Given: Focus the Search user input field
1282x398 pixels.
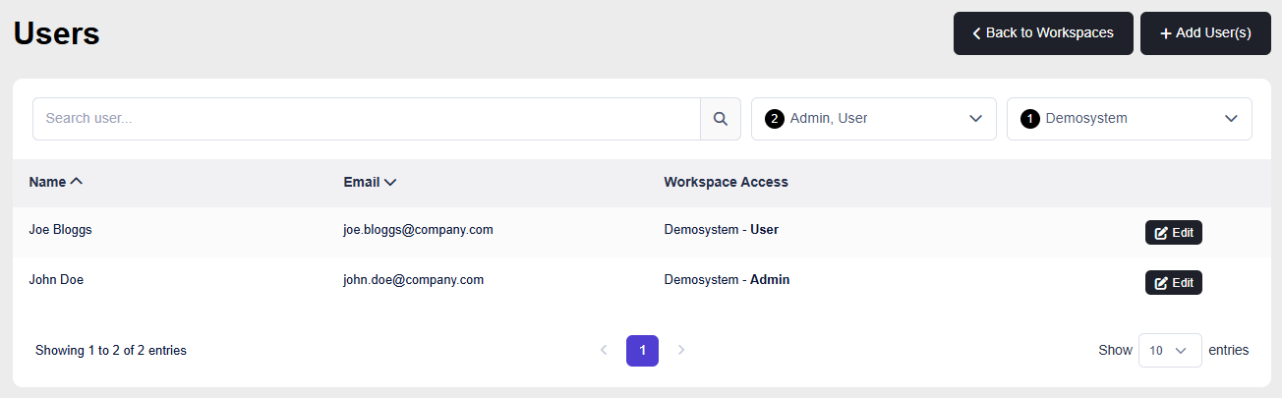Looking at the screenshot, I should pyautogui.click(x=366, y=119).
